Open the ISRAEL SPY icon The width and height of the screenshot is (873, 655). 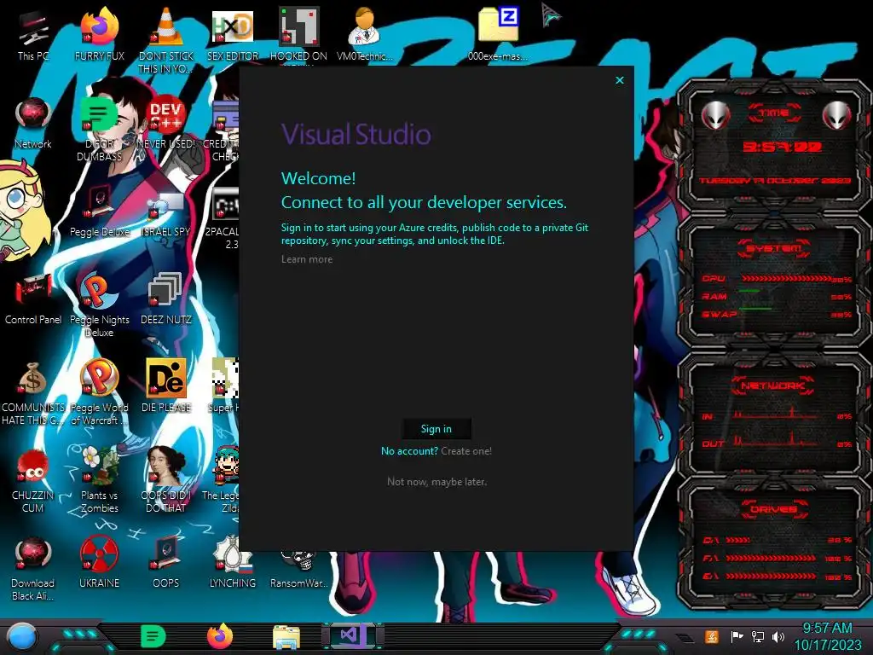[x=166, y=214]
